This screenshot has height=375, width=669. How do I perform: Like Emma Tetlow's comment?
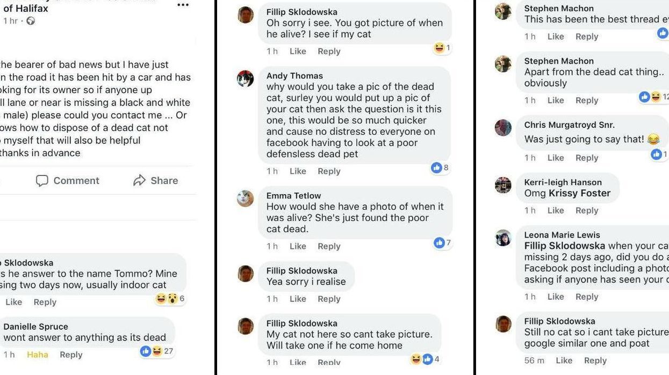point(298,246)
